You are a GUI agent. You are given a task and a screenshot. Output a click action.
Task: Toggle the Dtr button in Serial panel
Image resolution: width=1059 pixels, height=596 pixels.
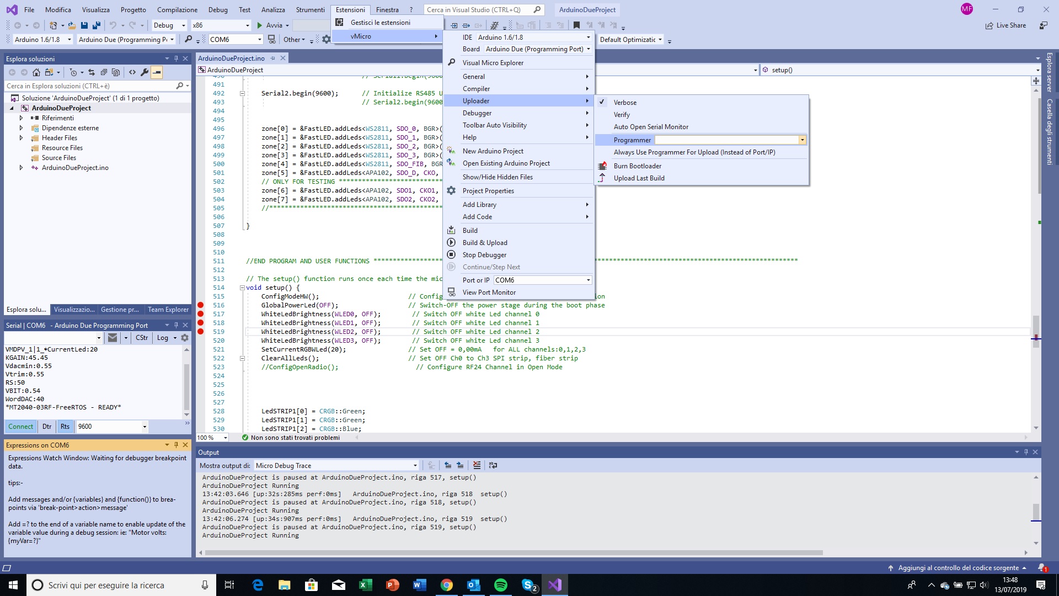(x=47, y=426)
